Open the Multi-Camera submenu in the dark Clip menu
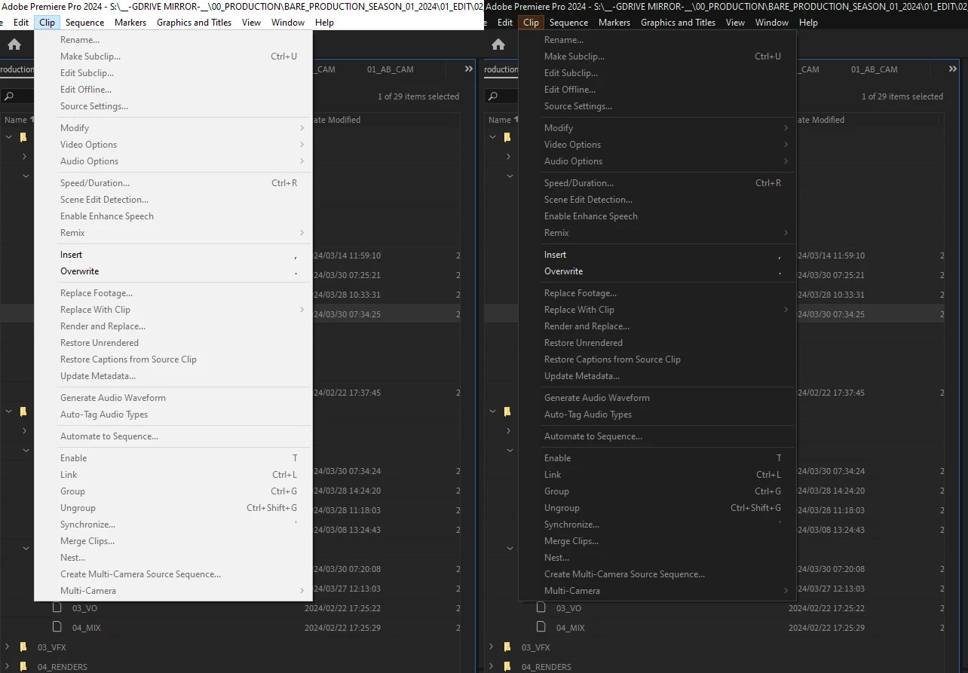The width and height of the screenshot is (968, 673). (657, 591)
